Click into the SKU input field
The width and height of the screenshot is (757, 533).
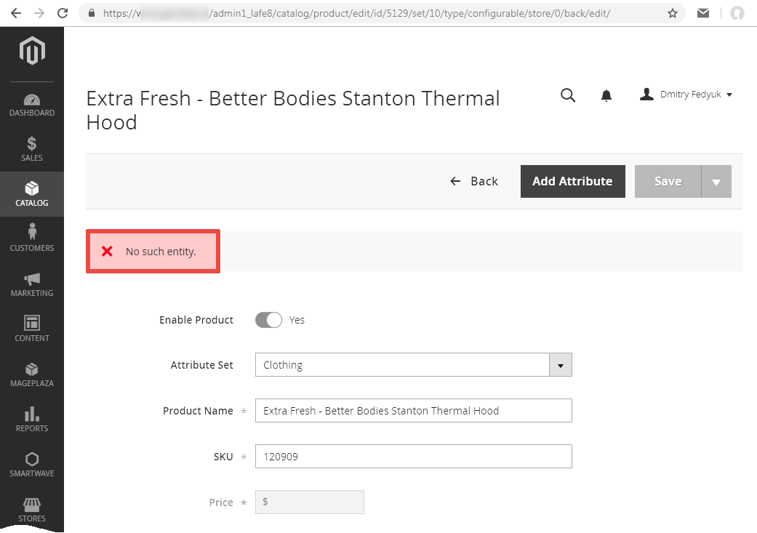(x=413, y=457)
